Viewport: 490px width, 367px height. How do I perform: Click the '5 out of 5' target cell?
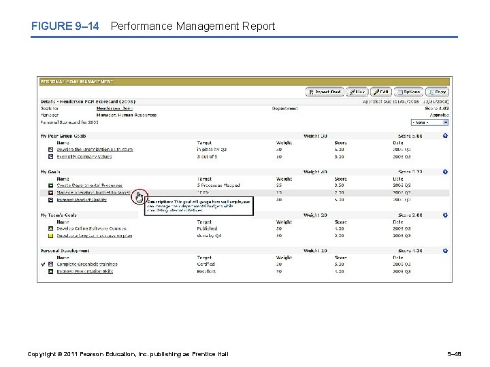point(207,157)
